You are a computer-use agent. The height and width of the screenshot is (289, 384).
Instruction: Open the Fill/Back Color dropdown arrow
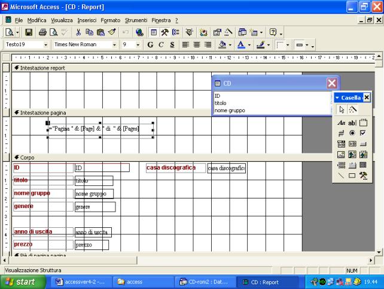coord(230,45)
